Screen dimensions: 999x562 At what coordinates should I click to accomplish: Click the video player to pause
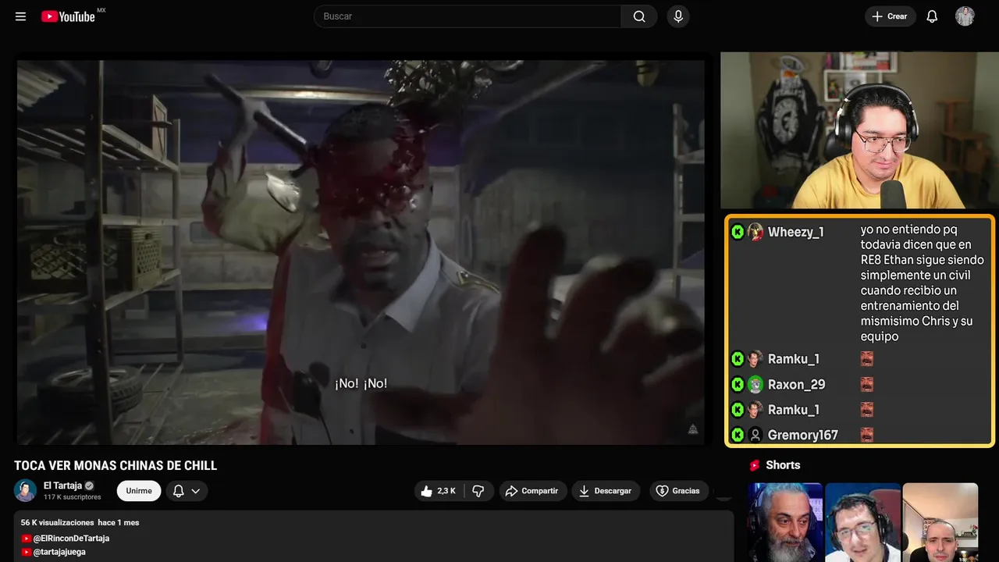361,252
